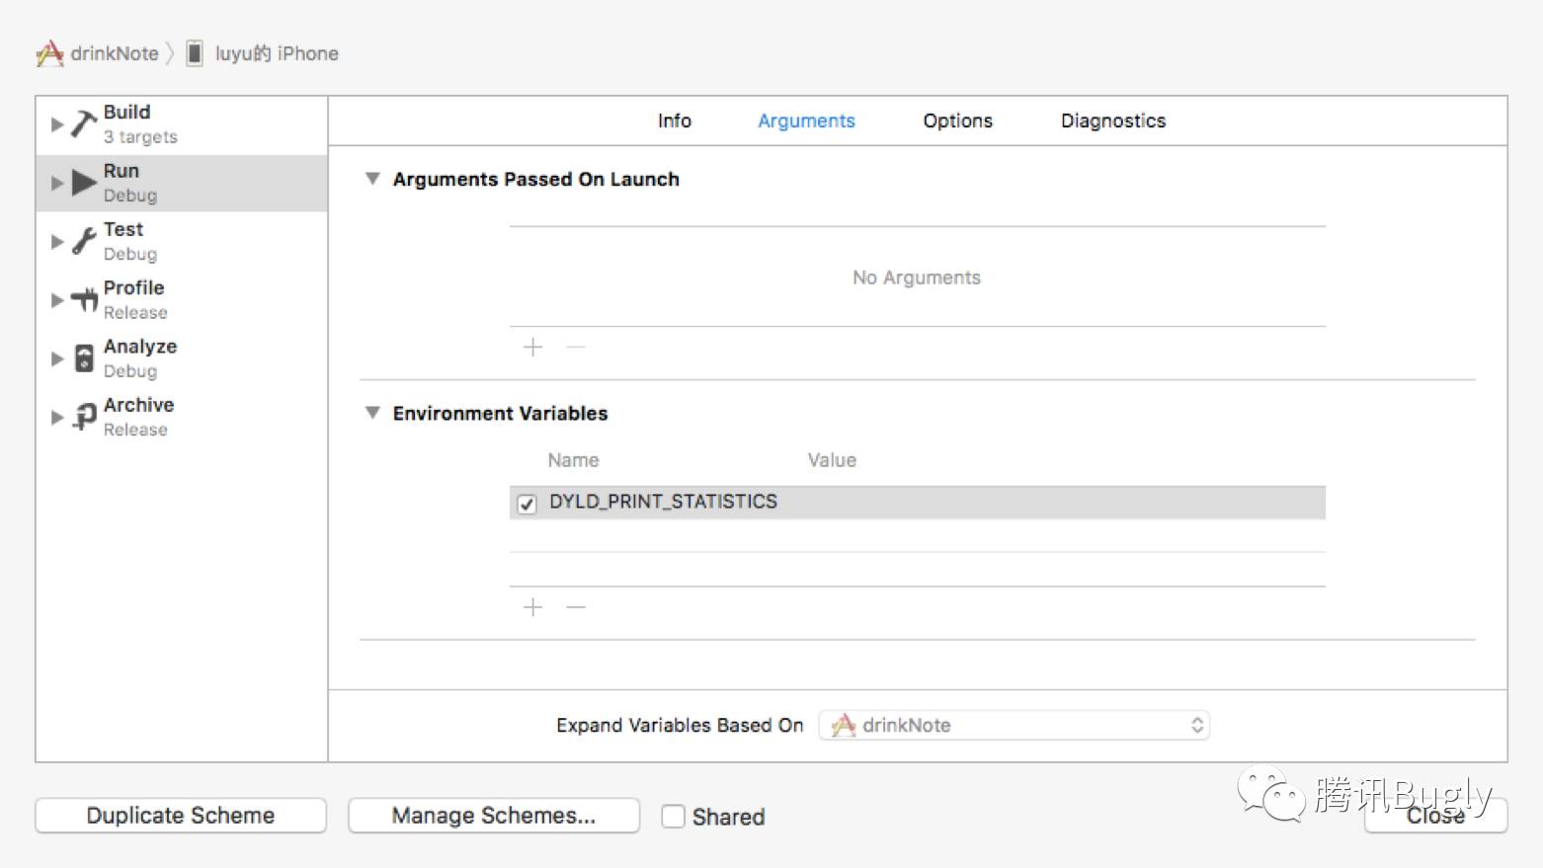This screenshot has width=1543, height=868.
Task: Switch to the Options tab
Action: [957, 120]
